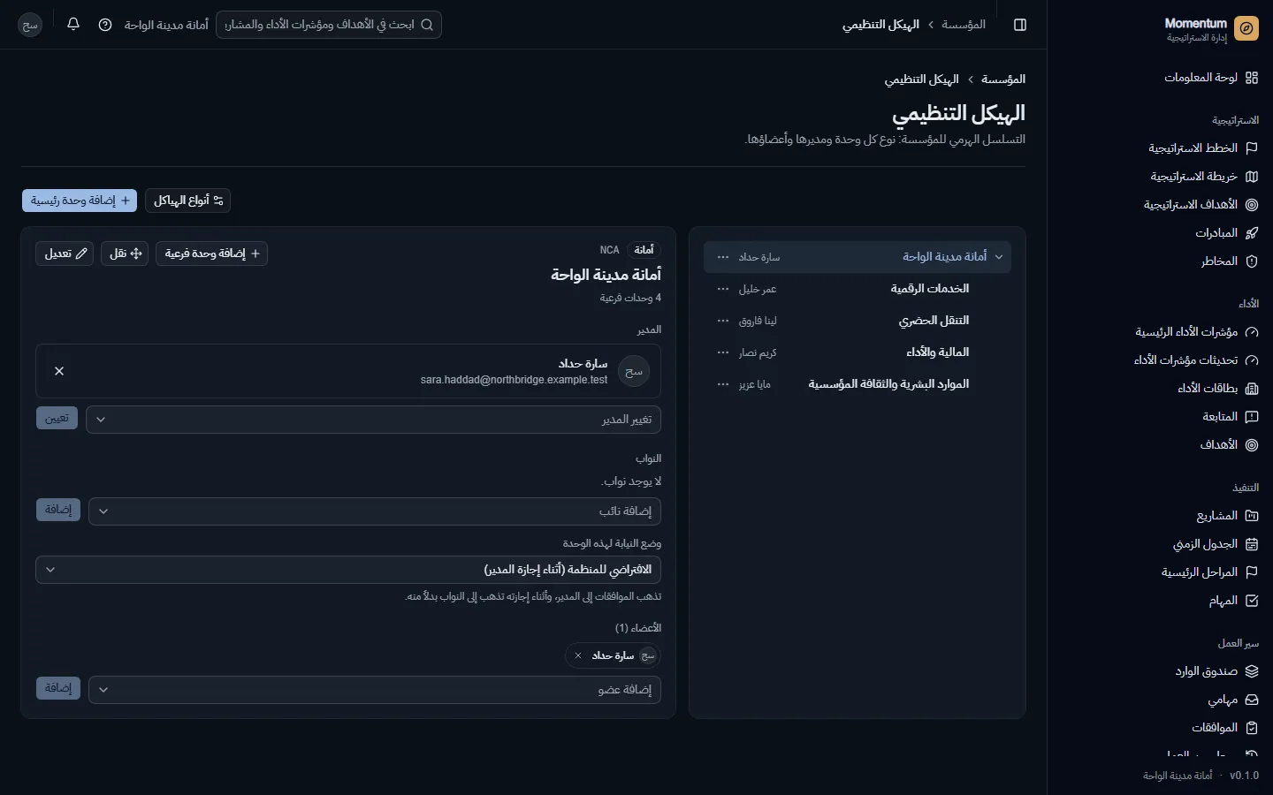Click the إضافة وحدة رئيسية button
This screenshot has height=795, width=1273.
click(80, 201)
